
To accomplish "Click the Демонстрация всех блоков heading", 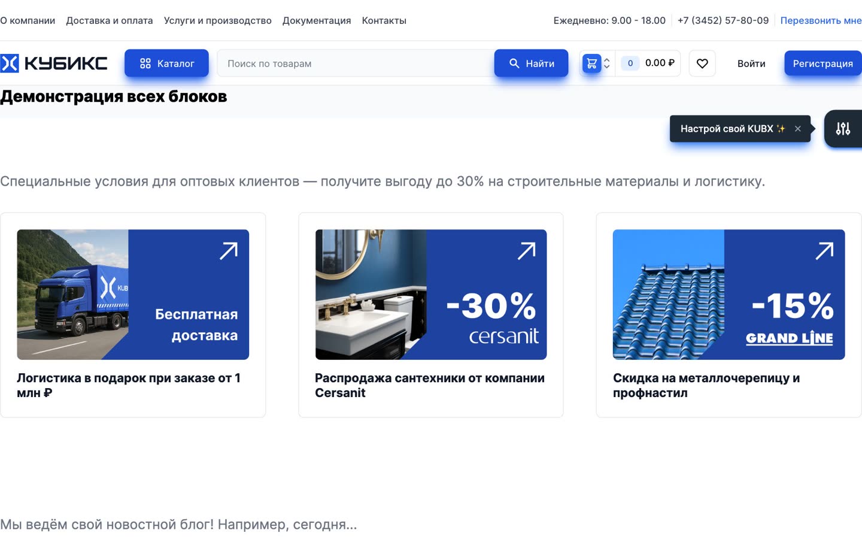I will pyautogui.click(x=114, y=96).
